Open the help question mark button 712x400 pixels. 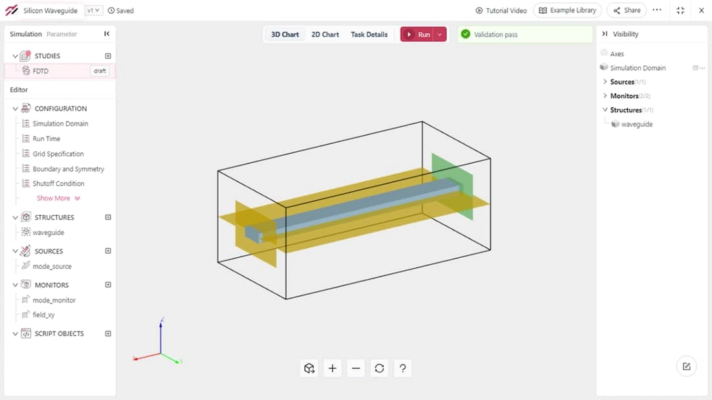403,368
